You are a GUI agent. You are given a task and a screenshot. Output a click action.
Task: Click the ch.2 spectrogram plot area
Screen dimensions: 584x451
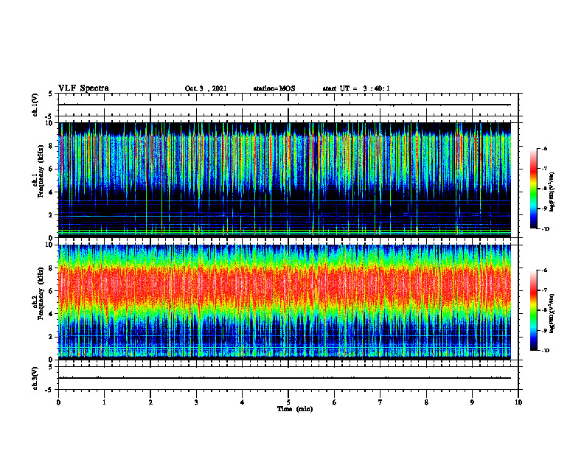click(x=285, y=302)
